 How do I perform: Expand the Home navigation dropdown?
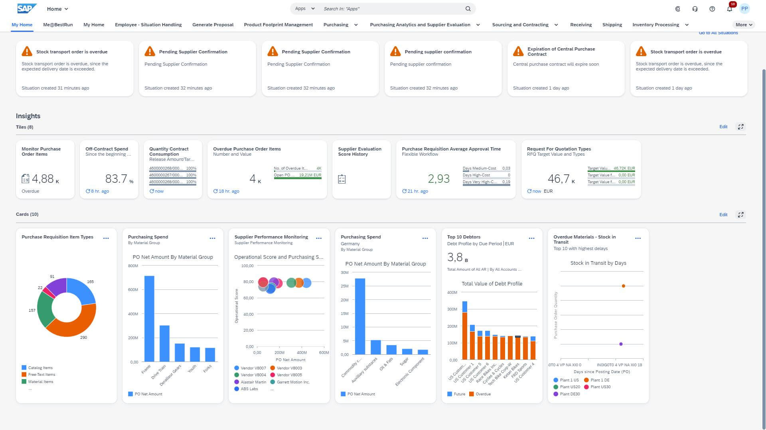click(x=57, y=9)
